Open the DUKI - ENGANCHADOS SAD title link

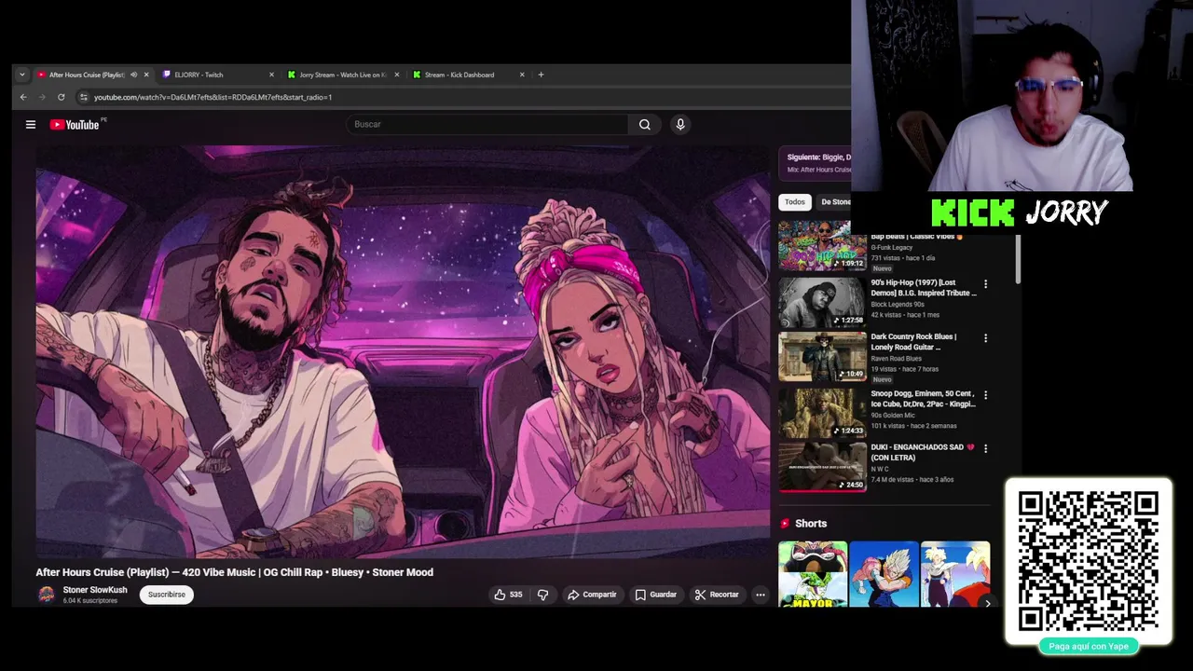pos(923,452)
